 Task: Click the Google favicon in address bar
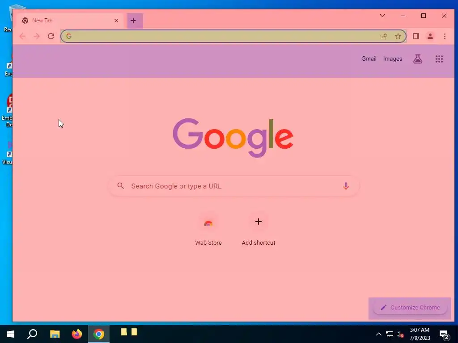tap(69, 36)
